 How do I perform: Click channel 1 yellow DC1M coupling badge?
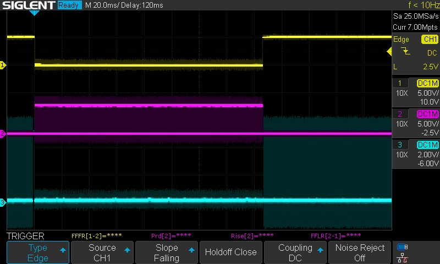tap(428, 83)
